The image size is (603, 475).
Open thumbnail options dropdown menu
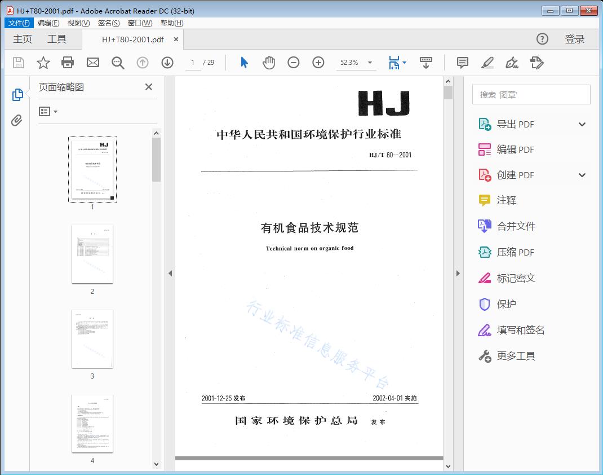tap(48, 112)
